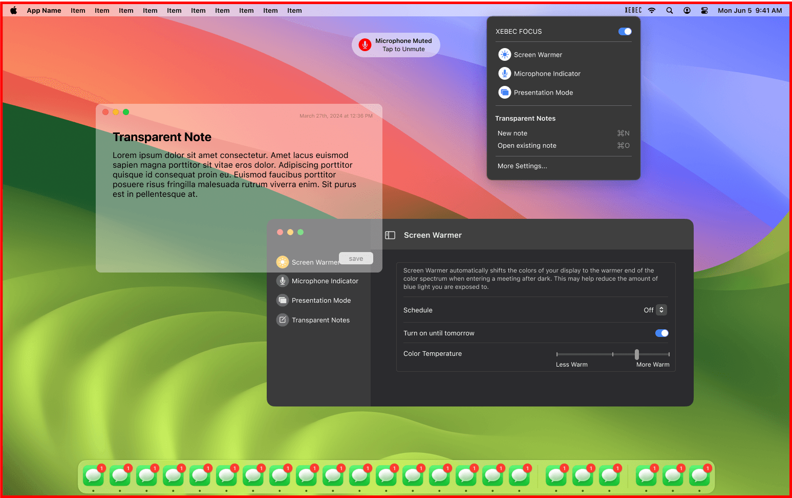Tap Microphone Muted unmute pill

click(x=396, y=45)
